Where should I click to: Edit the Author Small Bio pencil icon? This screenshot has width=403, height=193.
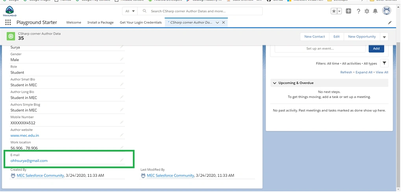122,85
